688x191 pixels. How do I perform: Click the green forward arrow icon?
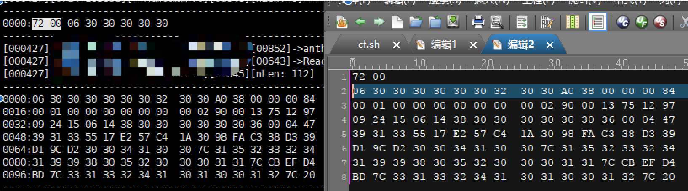pyautogui.click(x=379, y=21)
